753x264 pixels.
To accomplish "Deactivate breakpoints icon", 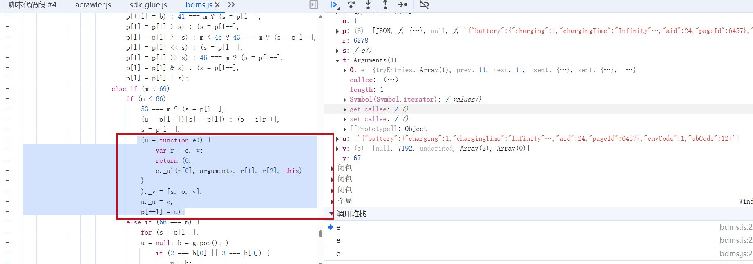I will [x=425, y=5].
